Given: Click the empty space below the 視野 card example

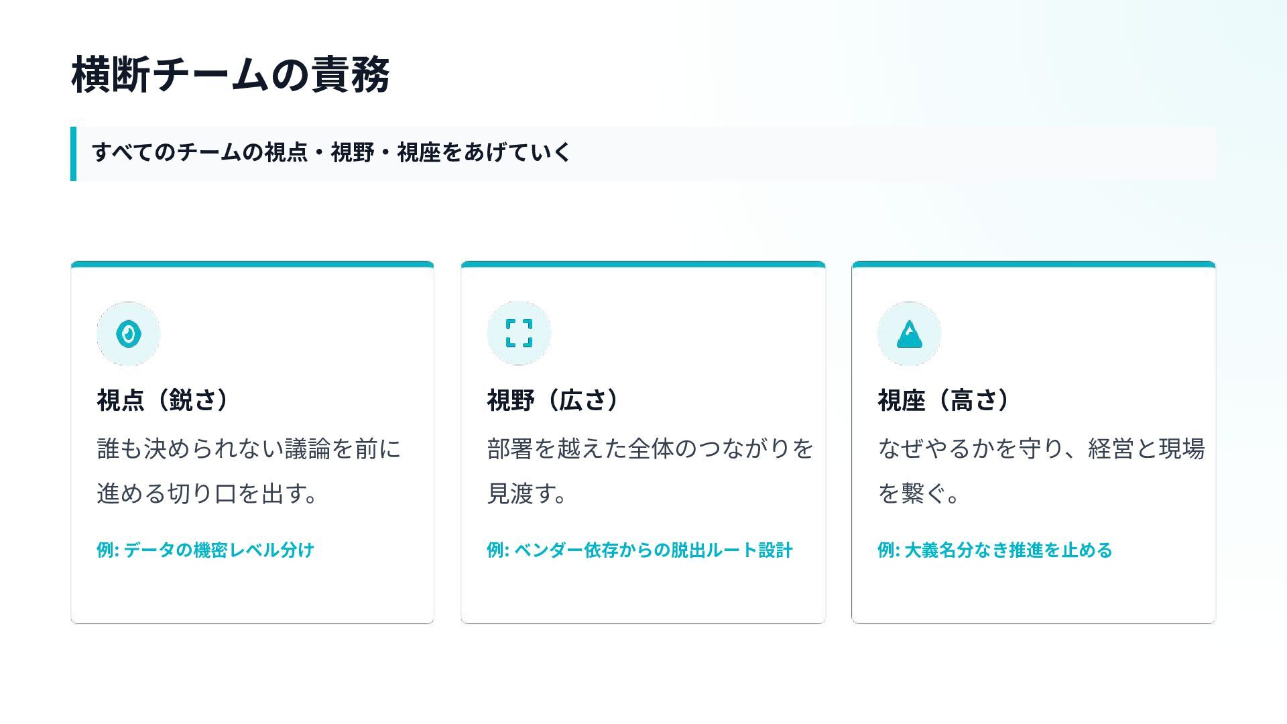Looking at the screenshot, I should pos(643,593).
